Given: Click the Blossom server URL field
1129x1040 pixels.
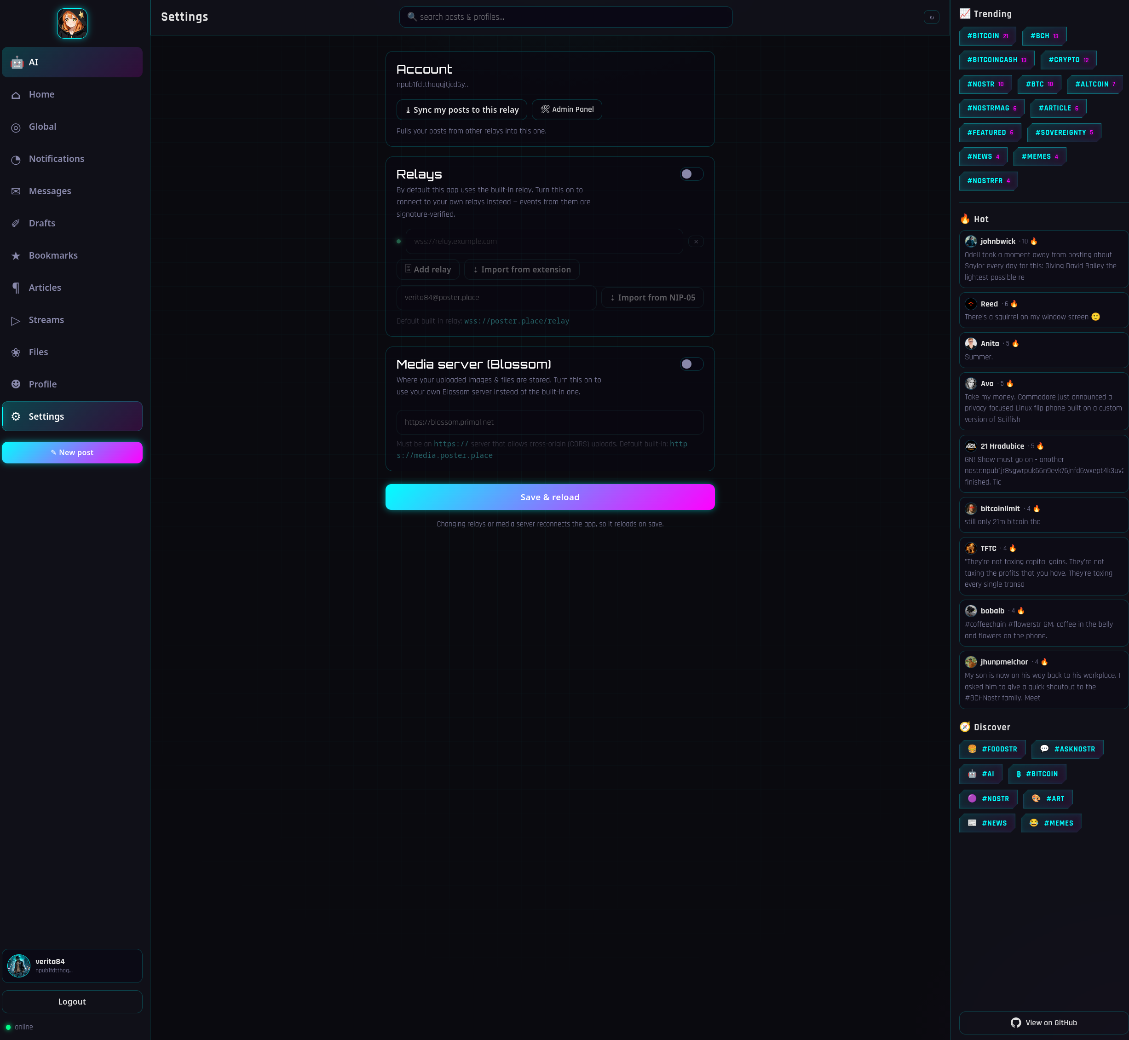Looking at the screenshot, I should pos(550,422).
